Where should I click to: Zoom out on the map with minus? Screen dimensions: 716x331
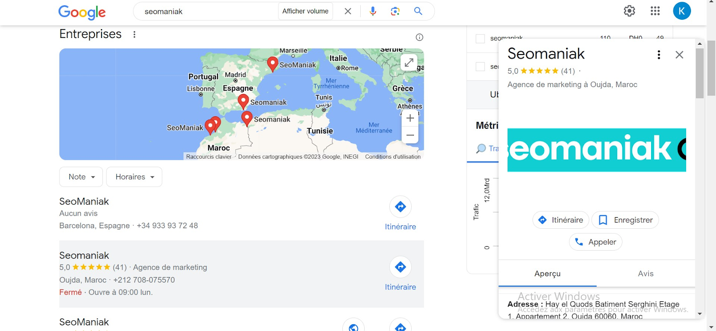410,135
